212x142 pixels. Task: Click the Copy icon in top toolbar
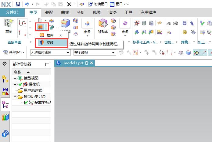pos(53,4)
